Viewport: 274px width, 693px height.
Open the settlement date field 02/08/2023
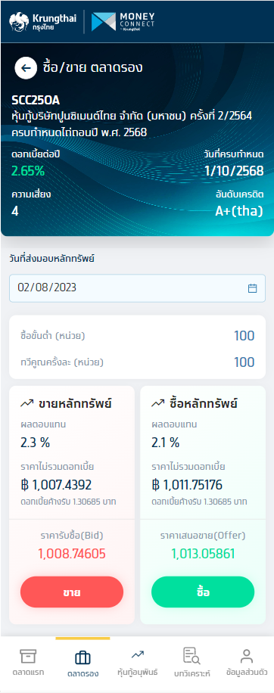(138, 288)
